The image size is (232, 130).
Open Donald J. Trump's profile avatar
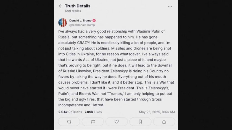[63, 23]
